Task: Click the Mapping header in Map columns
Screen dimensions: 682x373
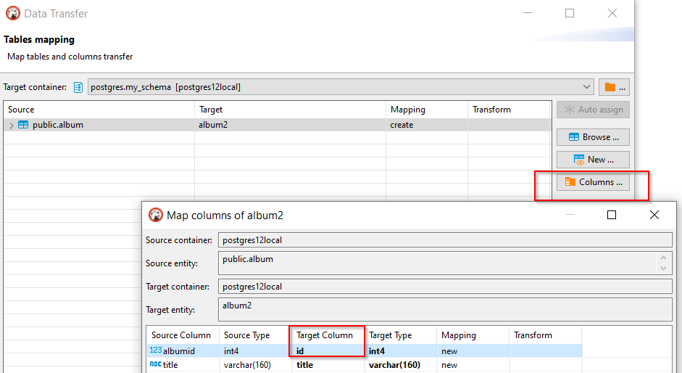Action: [473, 335]
